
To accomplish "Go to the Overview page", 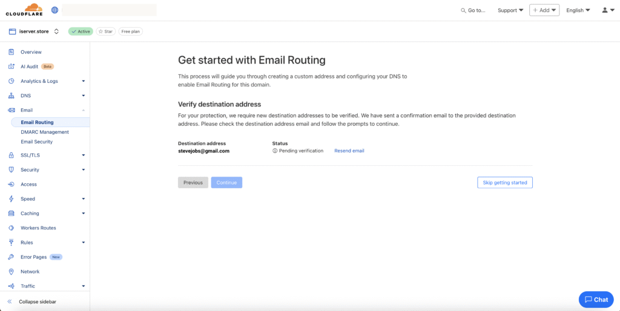I will tap(31, 52).
